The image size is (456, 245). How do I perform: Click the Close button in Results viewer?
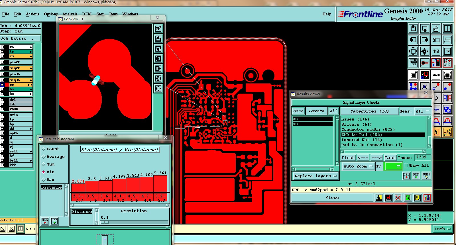tap(332, 198)
